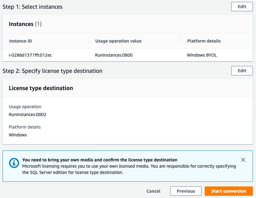This screenshot has width=256, height=198.
Task: Click the Step 1: Select instances title
Action: point(33,7)
